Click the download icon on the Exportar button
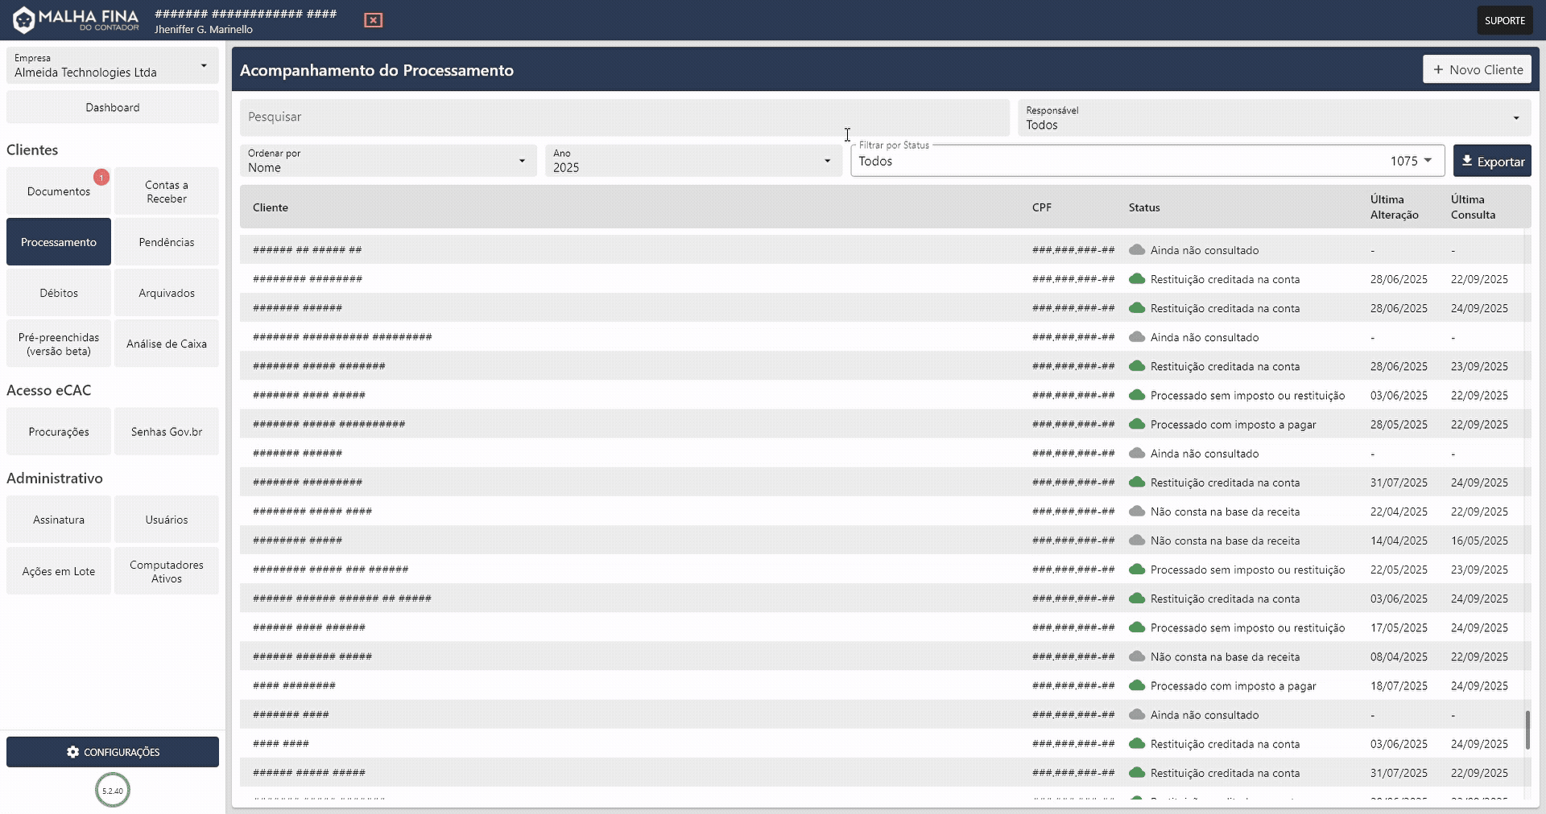Viewport: 1546px width, 814px height. (x=1467, y=161)
